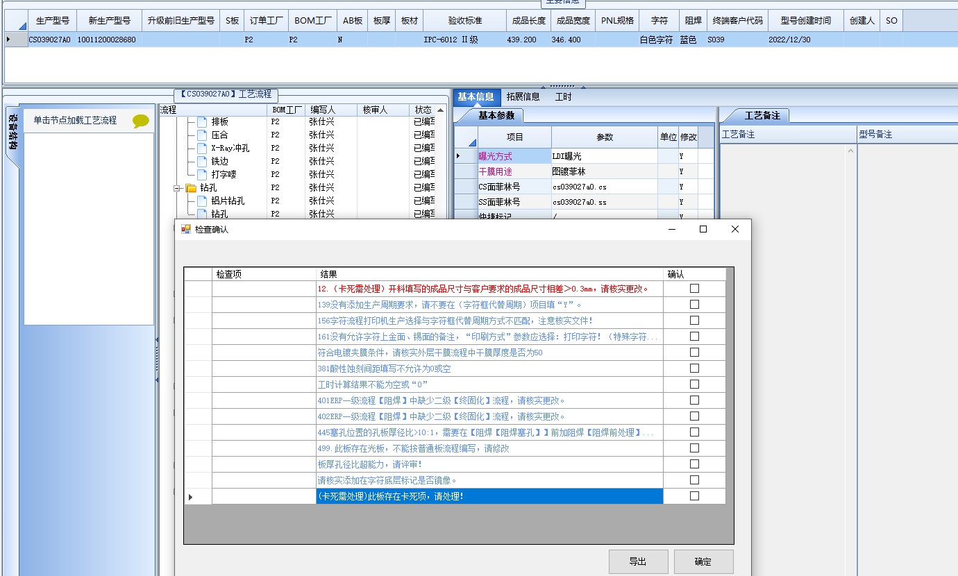Click the process tree scrollbar up arrow
958x576 pixels.
441,110
